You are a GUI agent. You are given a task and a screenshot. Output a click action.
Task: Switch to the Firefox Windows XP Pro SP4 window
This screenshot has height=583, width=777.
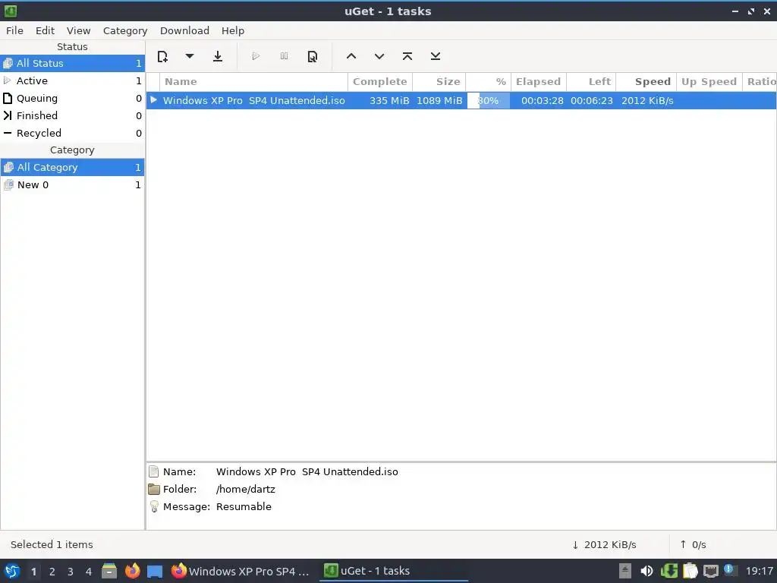tap(241, 571)
